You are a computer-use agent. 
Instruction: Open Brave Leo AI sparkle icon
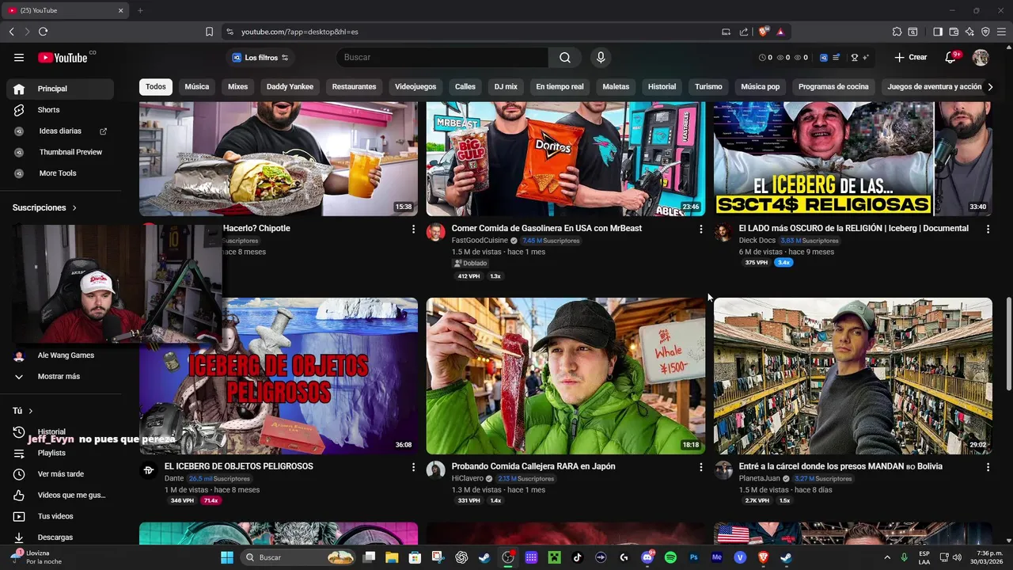[969, 32]
